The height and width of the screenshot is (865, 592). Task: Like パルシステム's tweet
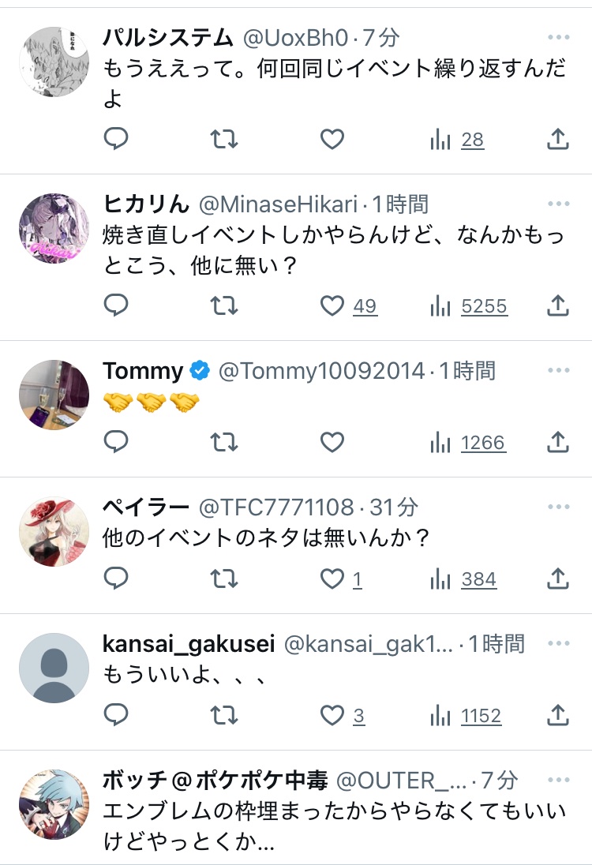[x=332, y=140]
